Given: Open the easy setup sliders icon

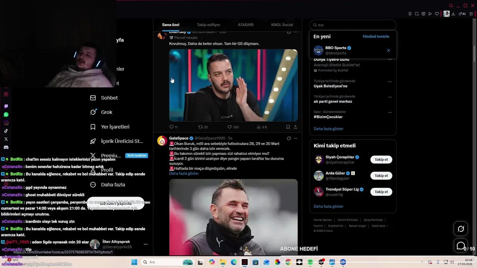Looking at the screenshot, I should click(471, 14).
